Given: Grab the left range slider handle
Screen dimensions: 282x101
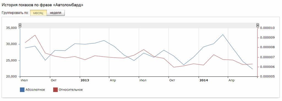Looking at the screenshot, I should pyautogui.click(x=20, y=25).
